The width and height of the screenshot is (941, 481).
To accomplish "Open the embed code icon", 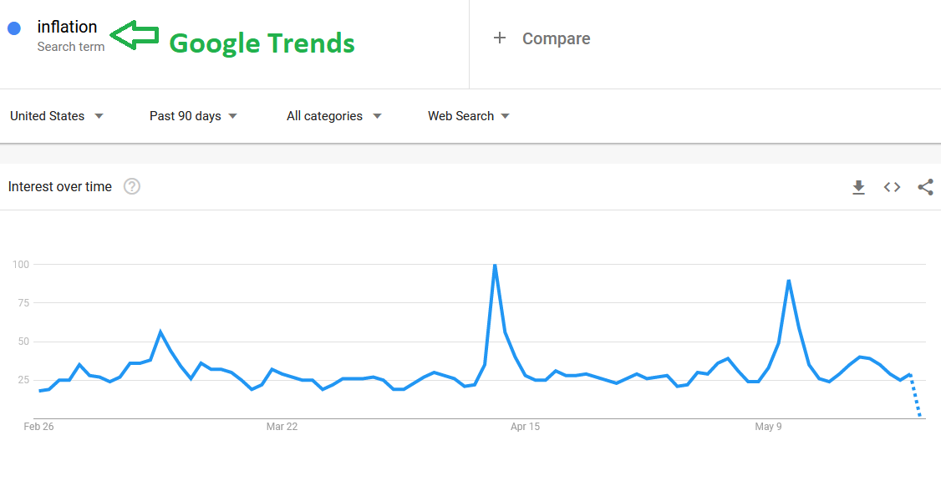I will 892,187.
